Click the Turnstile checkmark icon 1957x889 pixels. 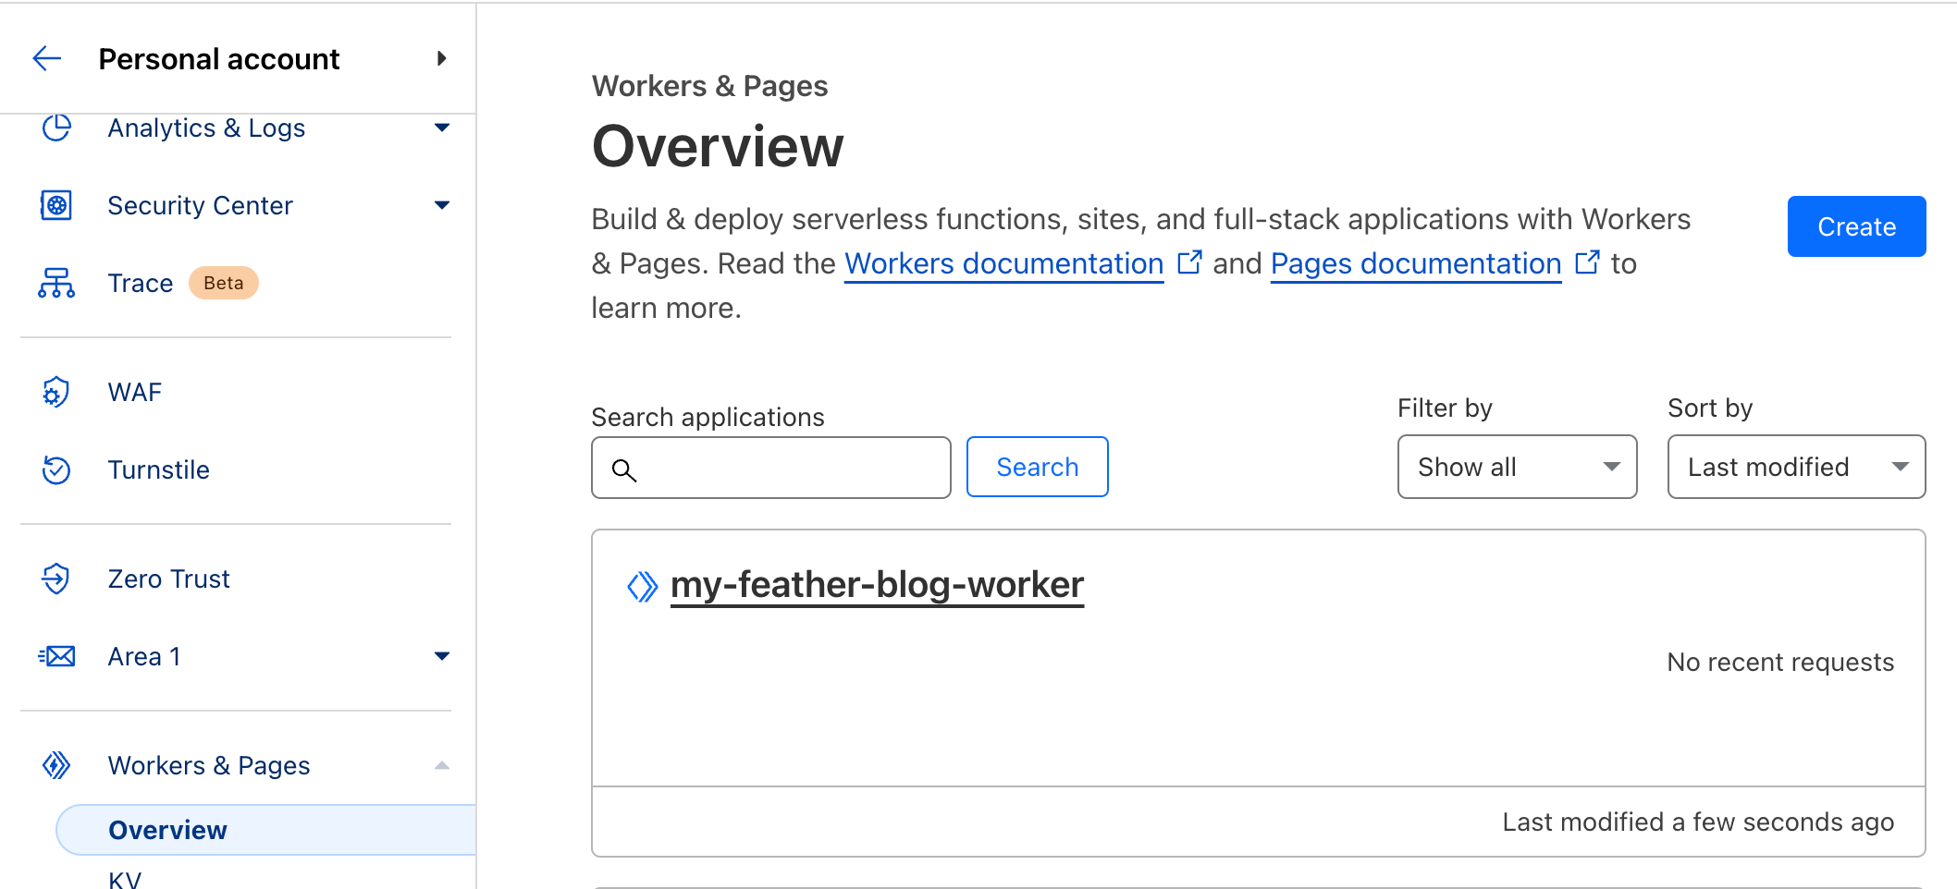(56, 469)
